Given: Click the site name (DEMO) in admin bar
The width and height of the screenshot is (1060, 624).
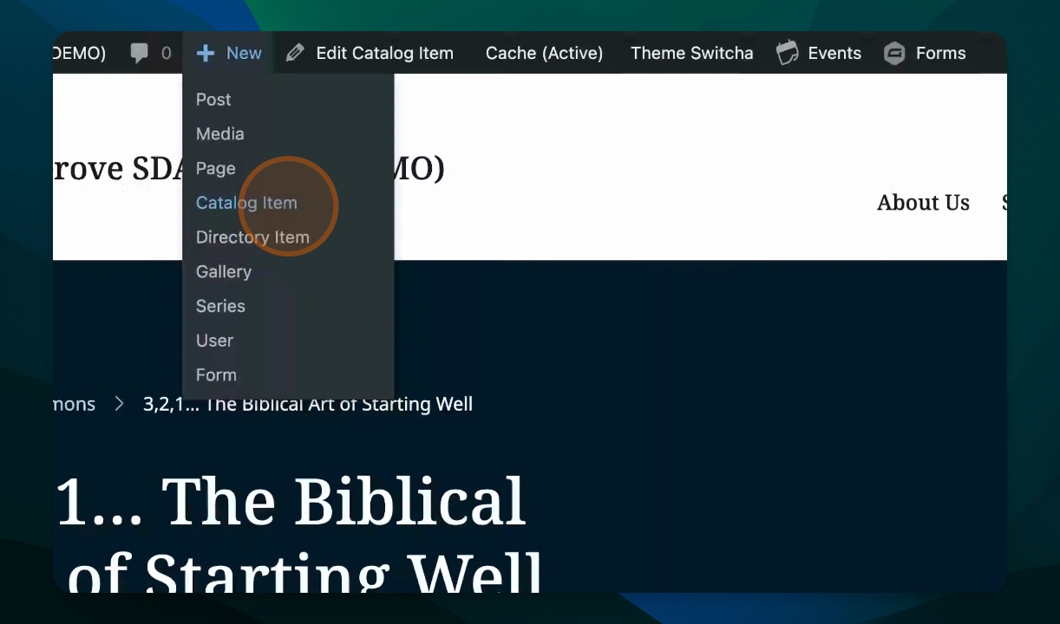Looking at the screenshot, I should (x=79, y=53).
